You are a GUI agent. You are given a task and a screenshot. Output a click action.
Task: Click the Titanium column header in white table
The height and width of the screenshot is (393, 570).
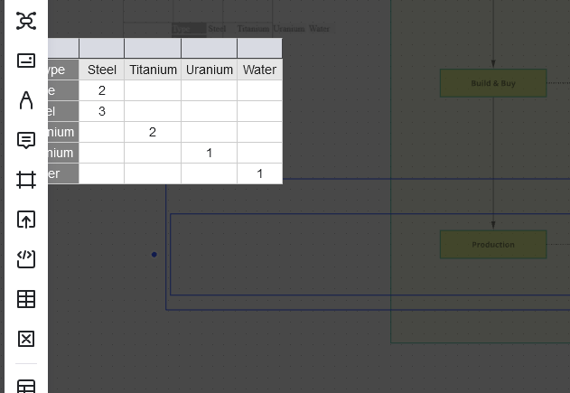[x=153, y=70]
